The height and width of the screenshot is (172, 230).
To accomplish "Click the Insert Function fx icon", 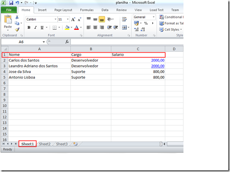I will [67, 42].
